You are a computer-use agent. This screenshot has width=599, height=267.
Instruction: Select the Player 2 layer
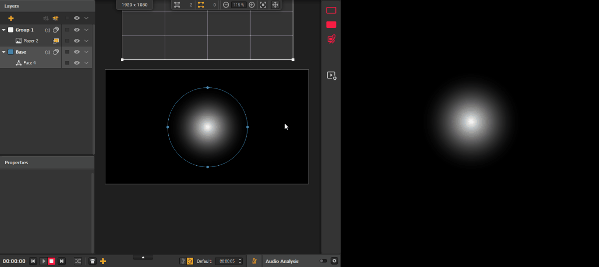pos(30,41)
